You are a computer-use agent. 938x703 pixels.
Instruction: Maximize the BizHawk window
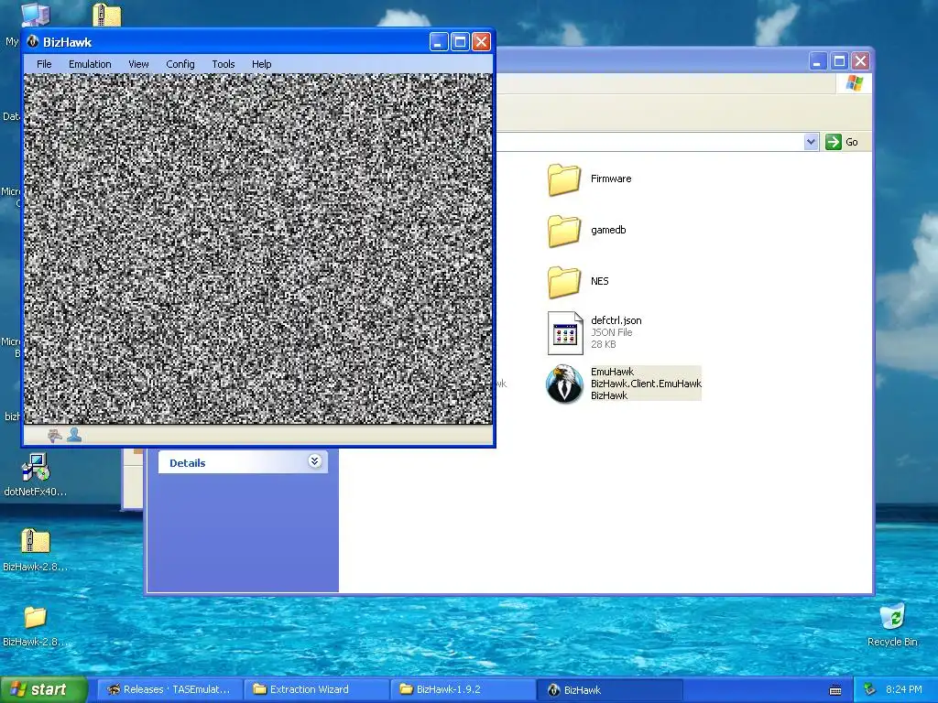click(x=460, y=42)
